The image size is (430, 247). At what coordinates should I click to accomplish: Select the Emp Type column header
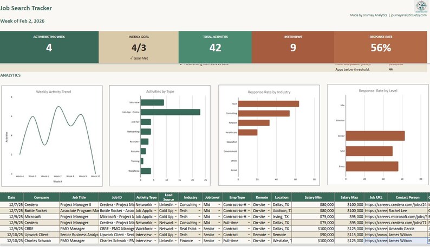[237, 197]
